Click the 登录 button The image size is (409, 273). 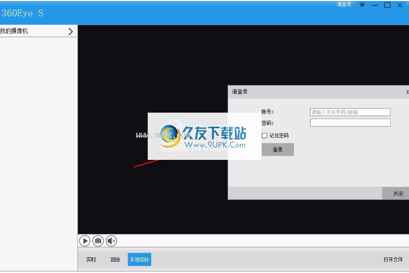(278, 149)
